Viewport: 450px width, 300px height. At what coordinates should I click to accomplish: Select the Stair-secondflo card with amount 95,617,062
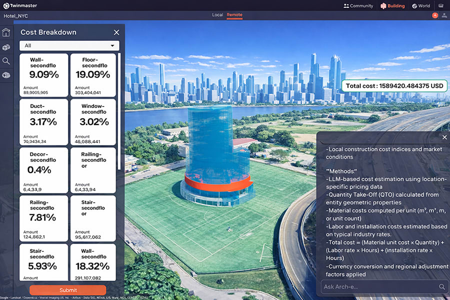click(x=93, y=218)
